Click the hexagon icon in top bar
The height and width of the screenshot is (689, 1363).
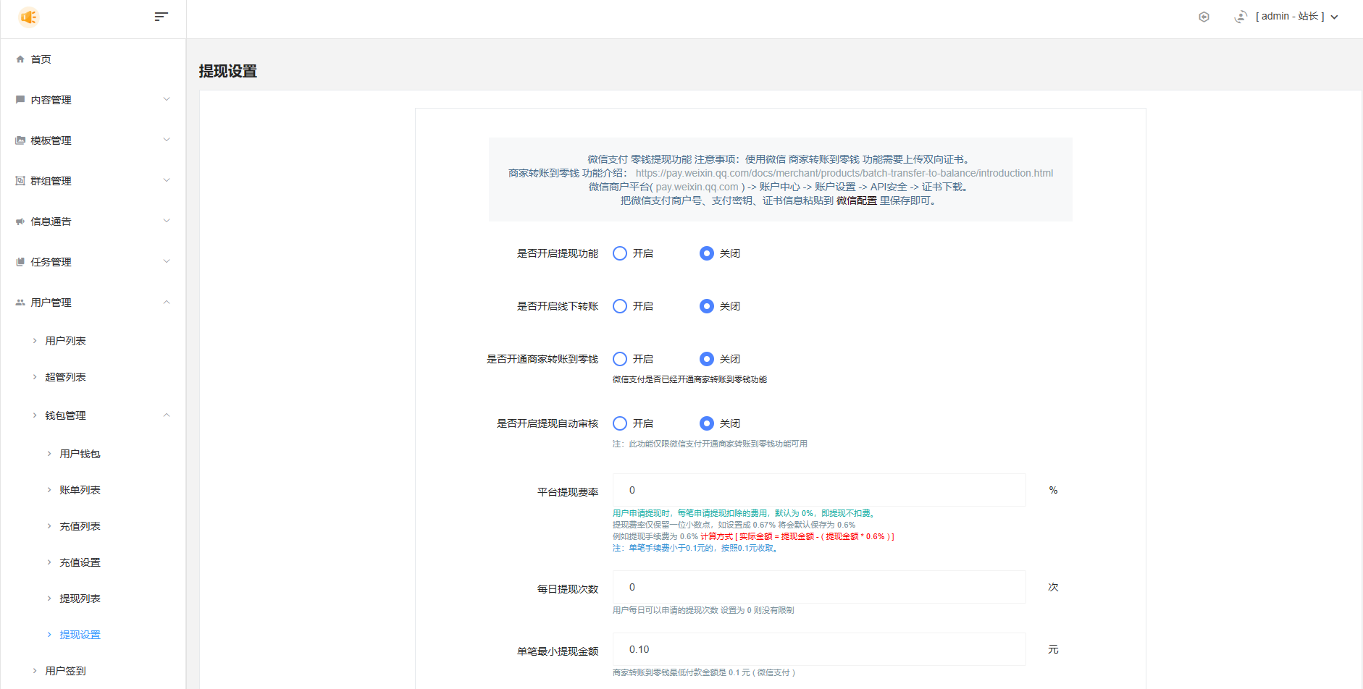[x=1204, y=17]
